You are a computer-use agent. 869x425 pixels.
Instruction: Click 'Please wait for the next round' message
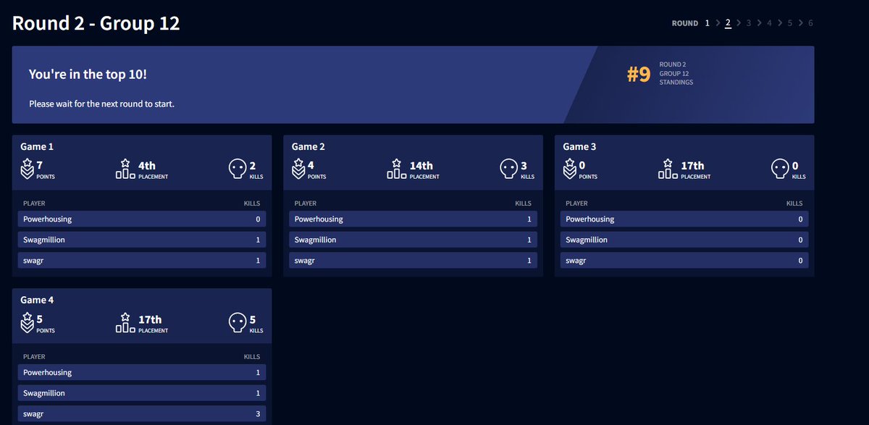click(x=101, y=104)
